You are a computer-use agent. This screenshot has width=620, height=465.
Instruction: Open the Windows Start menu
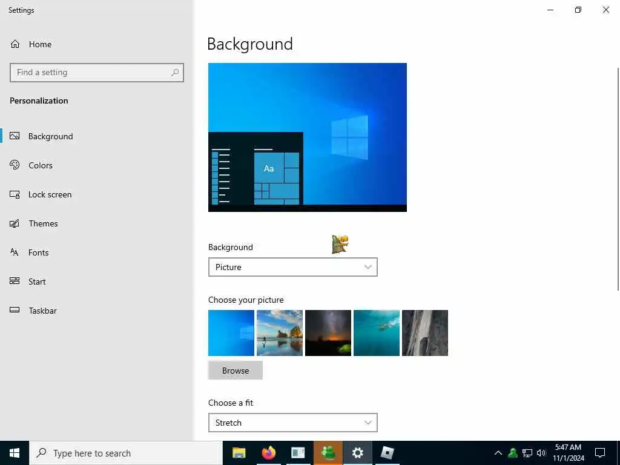tap(15, 453)
